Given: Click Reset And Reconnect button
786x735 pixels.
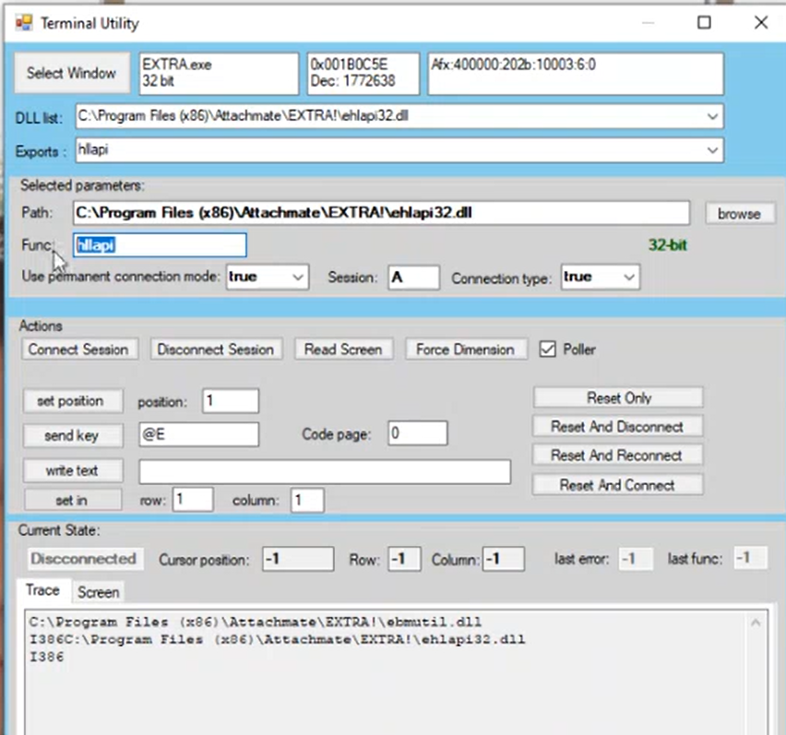Looking at the screenshot, I should pos(617,456).
